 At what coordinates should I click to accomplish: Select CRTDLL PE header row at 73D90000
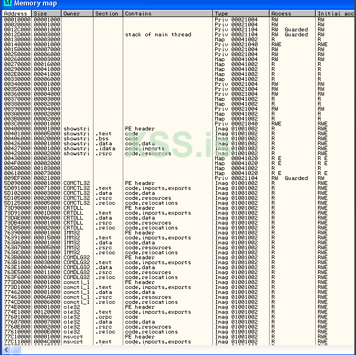point(178,208)
